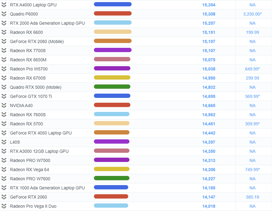Expand chevron beside Radeon RX 6600
The image size is (272, 211).
tap(4, 32)
